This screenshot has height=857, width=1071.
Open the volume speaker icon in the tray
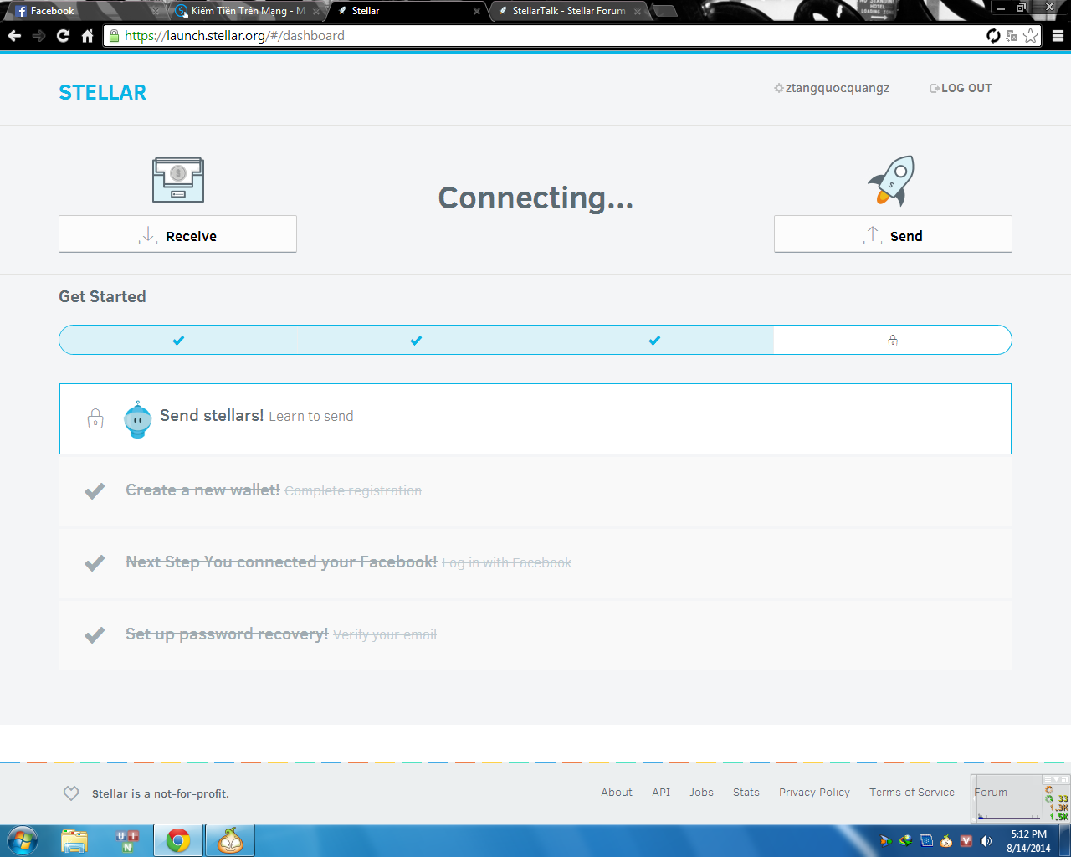click(986, 841)
